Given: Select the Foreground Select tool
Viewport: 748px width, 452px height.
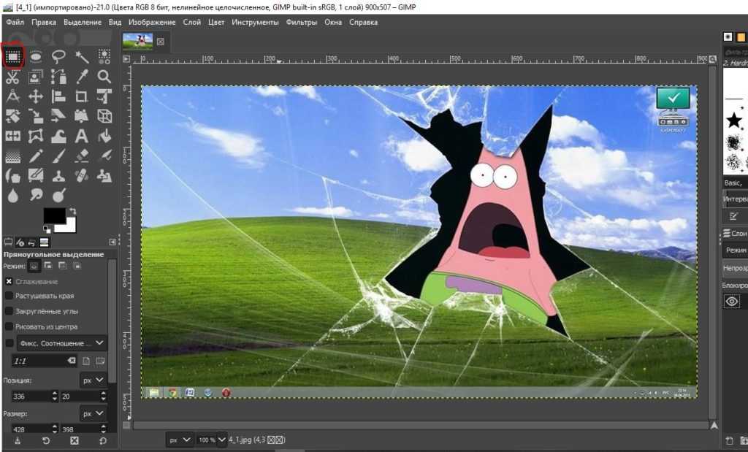Looking at the screenshot, I should (36, 77).
